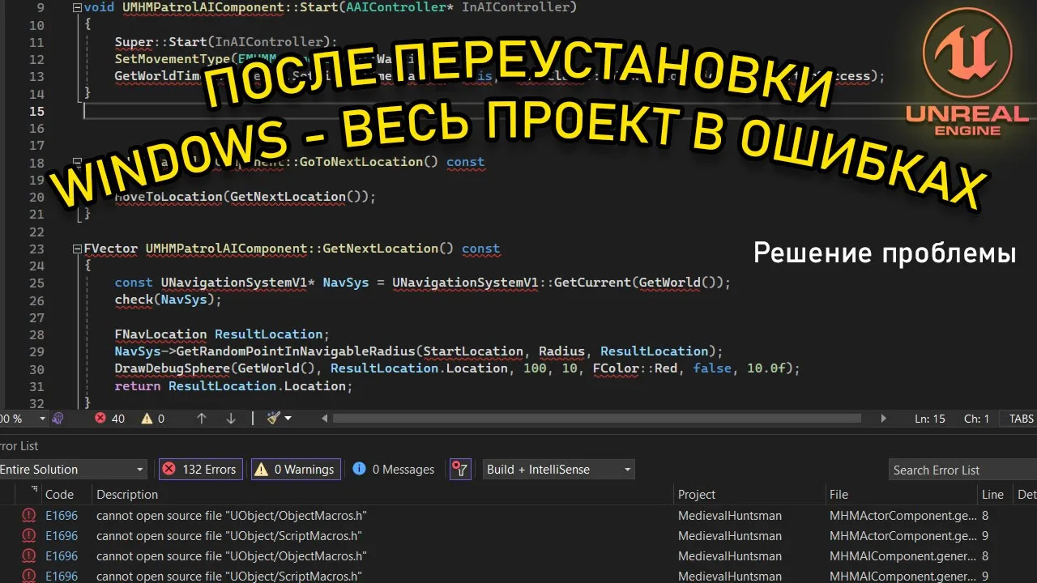Image resolution: width=1037 pixels, height=583 pixels.
Task: Sort by the File column header
Action: pos(839,494)
